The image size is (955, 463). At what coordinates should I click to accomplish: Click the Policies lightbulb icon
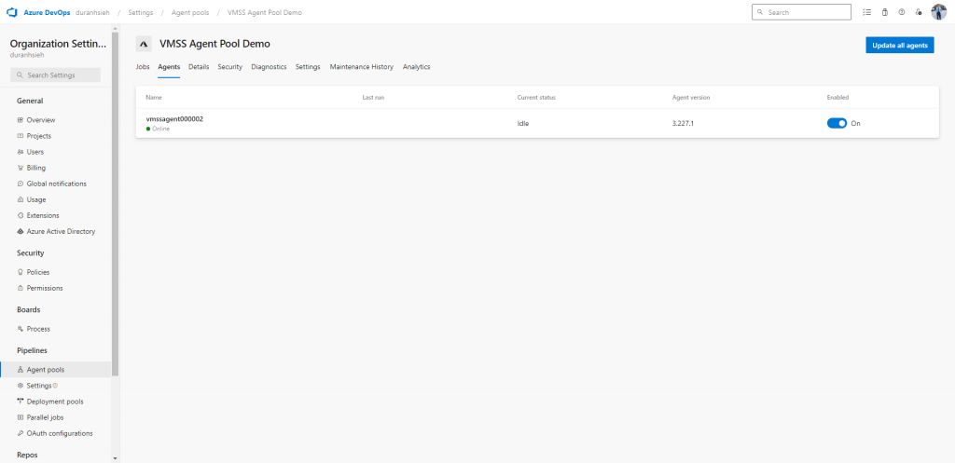(21, 272)
